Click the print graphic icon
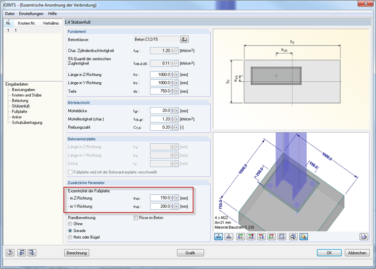Image resolution: width=376 pixels, height=269 pixels. [x=364, y=237]
